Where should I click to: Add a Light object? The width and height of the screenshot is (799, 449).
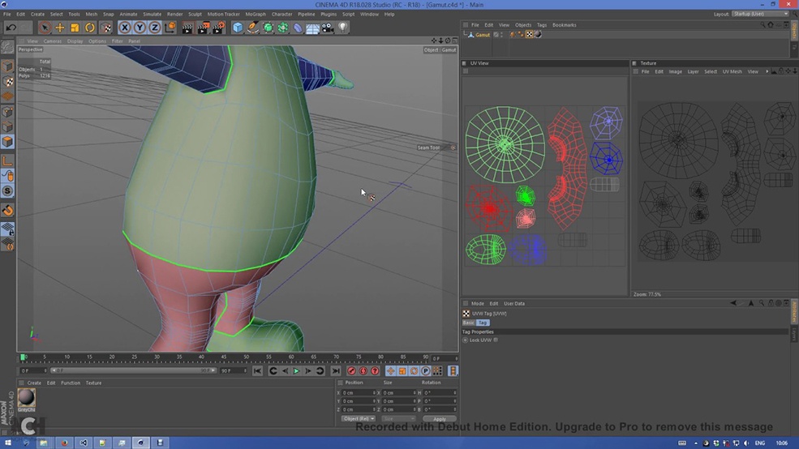pyautogui.click(x=343, y=28)
